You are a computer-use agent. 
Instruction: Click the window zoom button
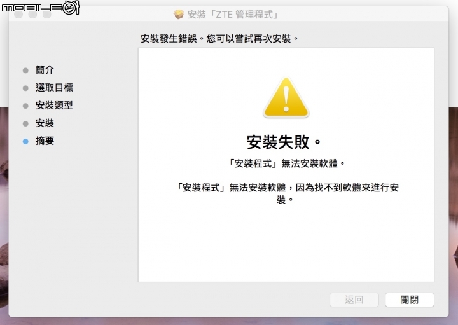(x=46, y=14)
